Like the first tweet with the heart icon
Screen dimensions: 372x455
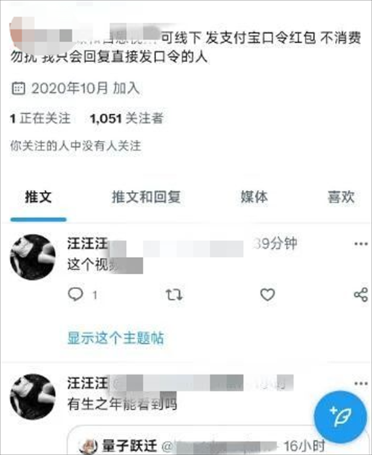267,295
